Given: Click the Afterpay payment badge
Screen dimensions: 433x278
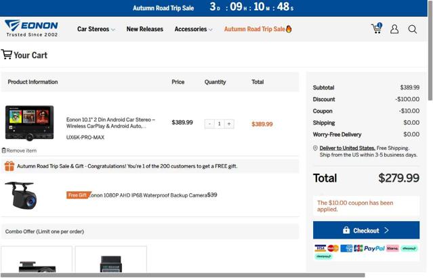Looking at the screenshot, I should tap(409, 248).
